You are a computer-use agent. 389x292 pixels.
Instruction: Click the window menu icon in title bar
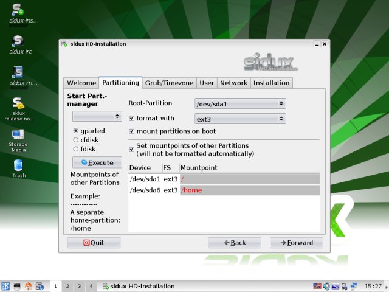(x=64, y=44)
